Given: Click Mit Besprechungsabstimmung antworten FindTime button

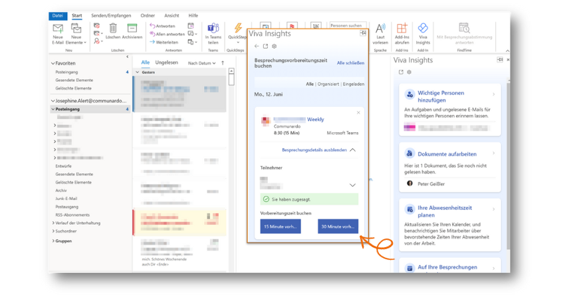Looking at the screenshot, I should (464, 34).
